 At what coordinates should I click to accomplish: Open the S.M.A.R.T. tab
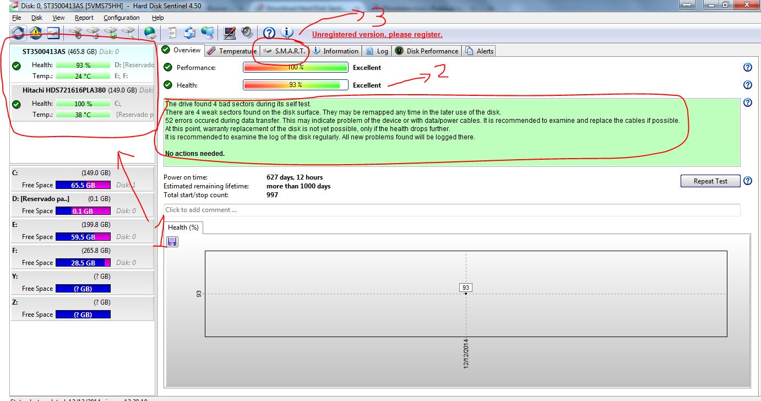284,51
